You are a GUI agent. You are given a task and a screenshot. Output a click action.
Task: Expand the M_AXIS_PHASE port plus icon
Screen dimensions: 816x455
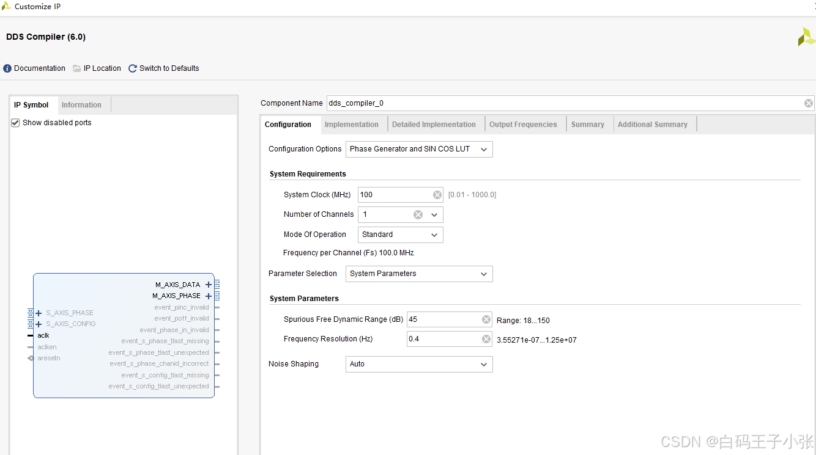[x=209, y=296]
